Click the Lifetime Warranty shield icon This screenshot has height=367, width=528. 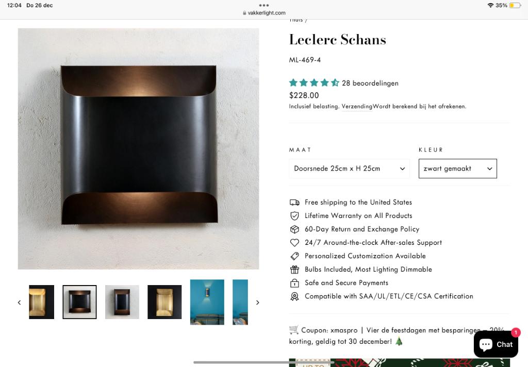[294, 215]
